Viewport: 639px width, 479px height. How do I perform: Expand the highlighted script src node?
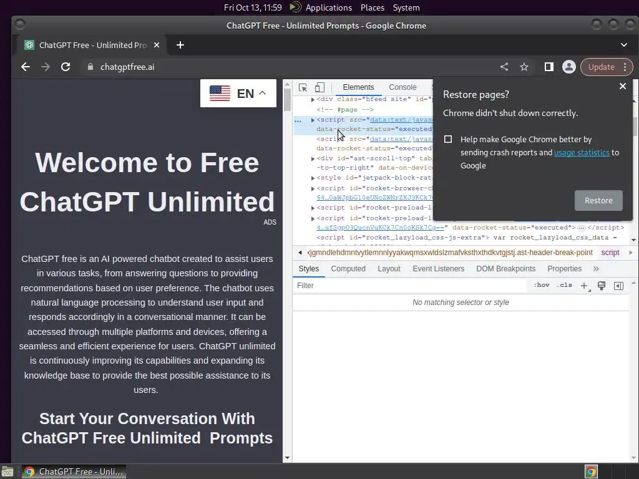[x=313, y=120]
